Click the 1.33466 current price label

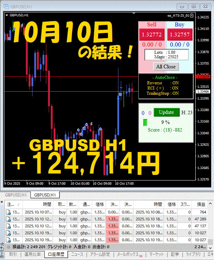click(x=203, y=92)
